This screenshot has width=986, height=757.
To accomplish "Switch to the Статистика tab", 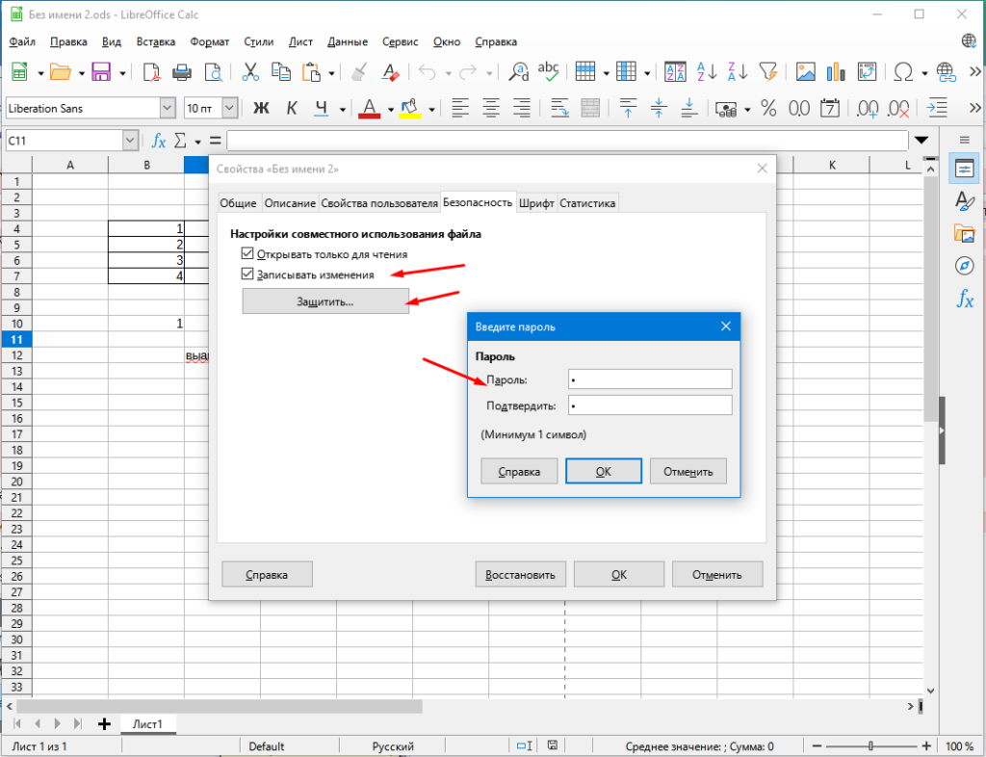I will [587, 203].
